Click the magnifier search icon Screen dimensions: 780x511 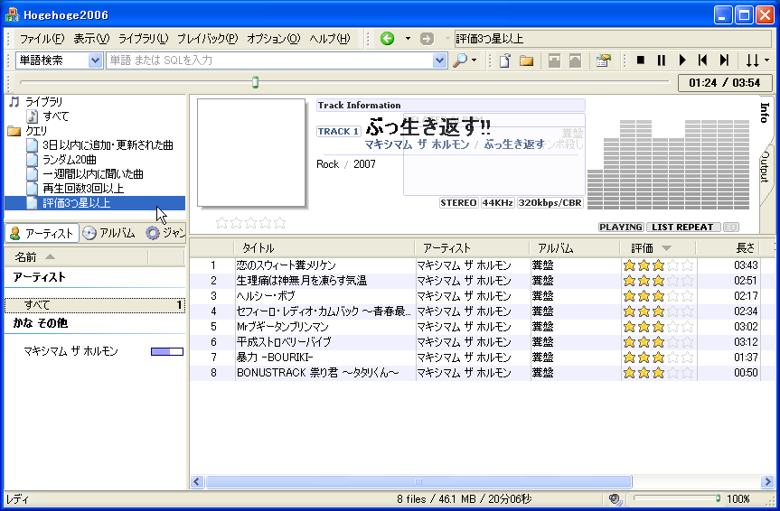(x=460, y=60)
